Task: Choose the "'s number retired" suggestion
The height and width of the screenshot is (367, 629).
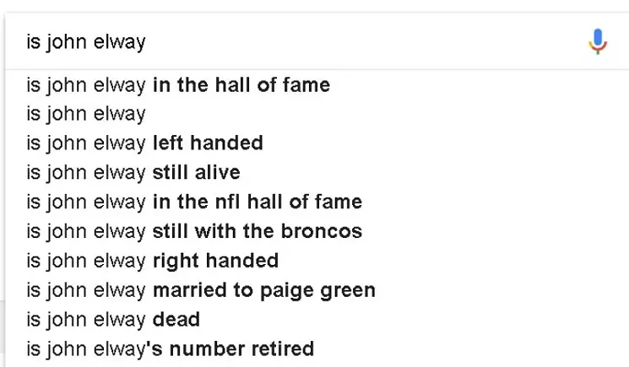Action: (317, 349)
